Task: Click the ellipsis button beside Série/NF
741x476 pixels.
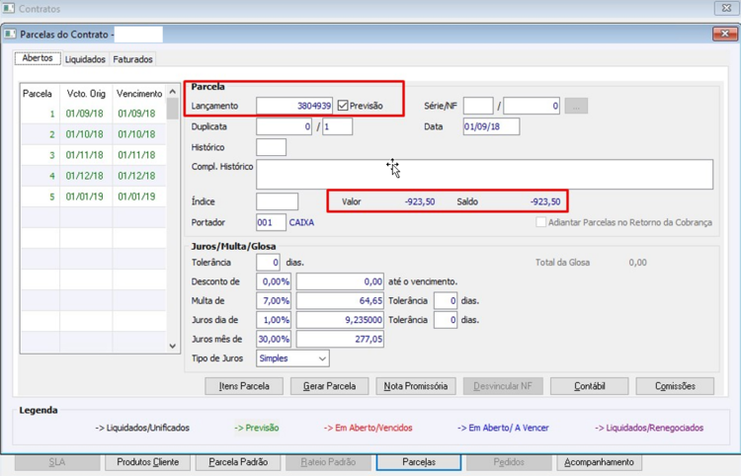Action: [x=576, y=106]
